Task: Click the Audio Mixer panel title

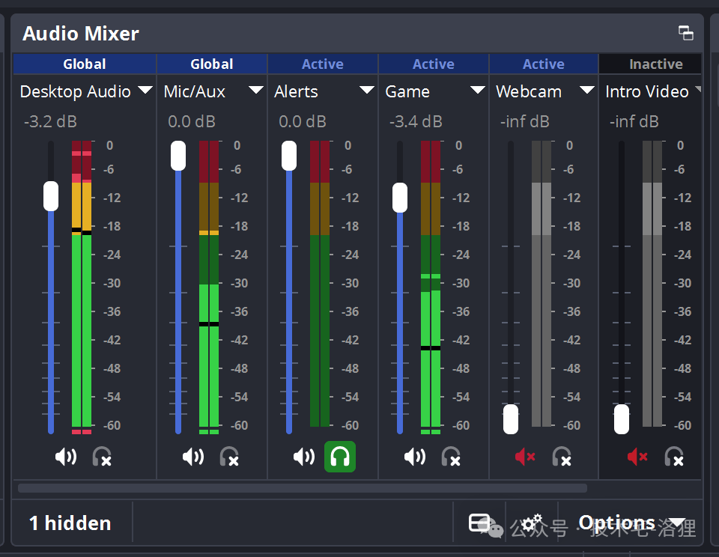Action: point(81,34)
